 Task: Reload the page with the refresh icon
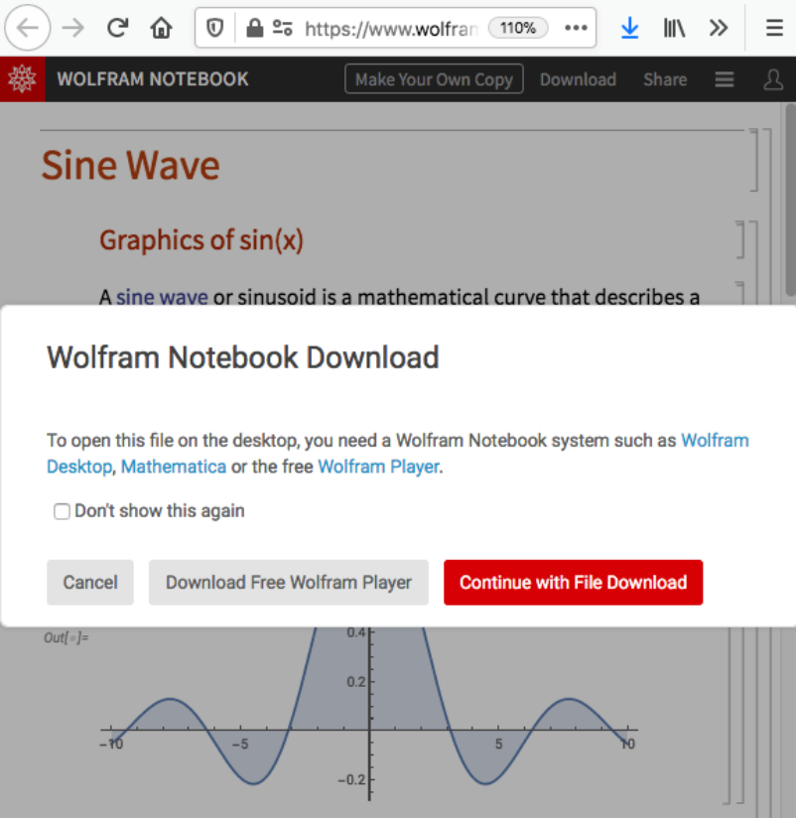pos(117,27)
